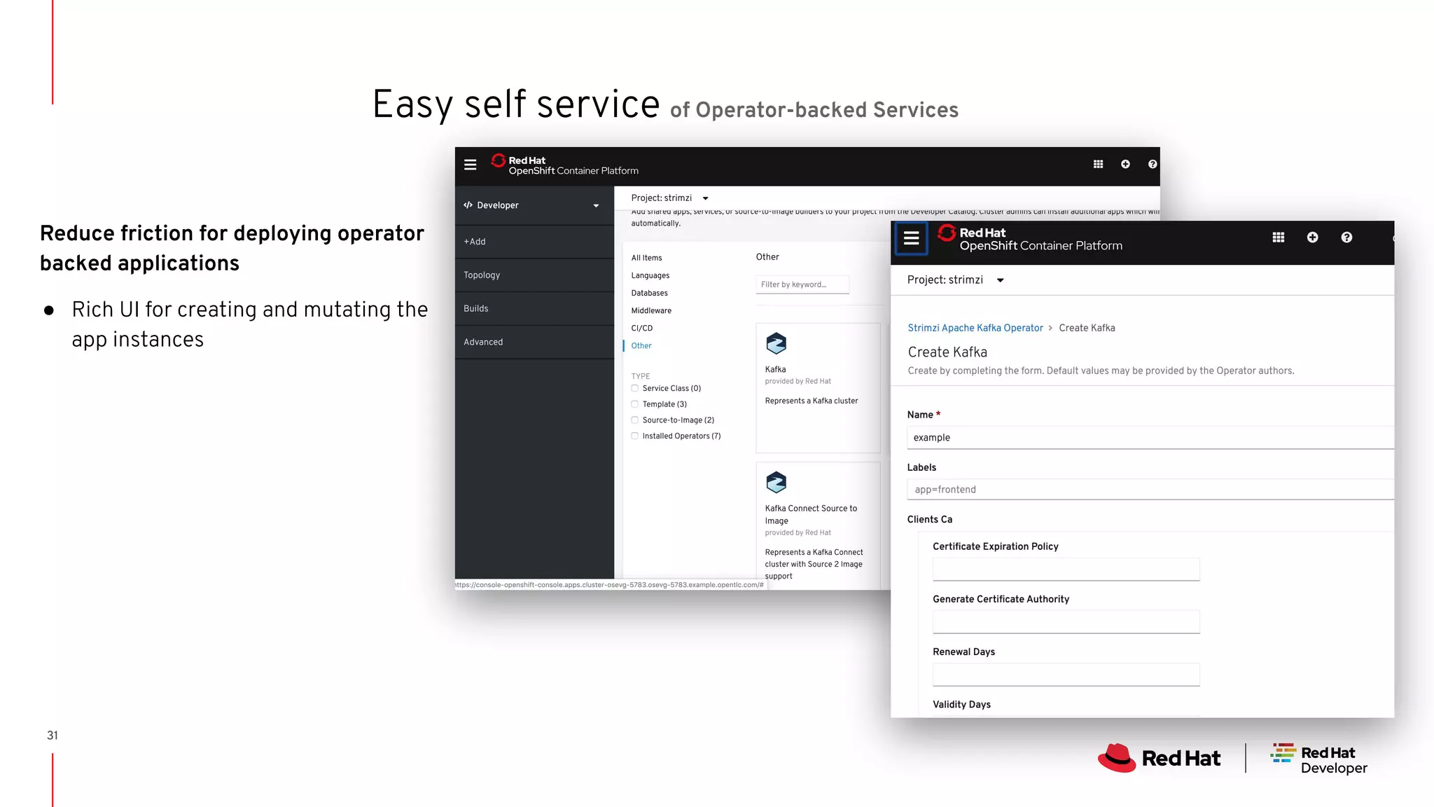Click plus import icon in front window header
The width and height of the screenshot is (1434, 807).
coord(1312,237)
